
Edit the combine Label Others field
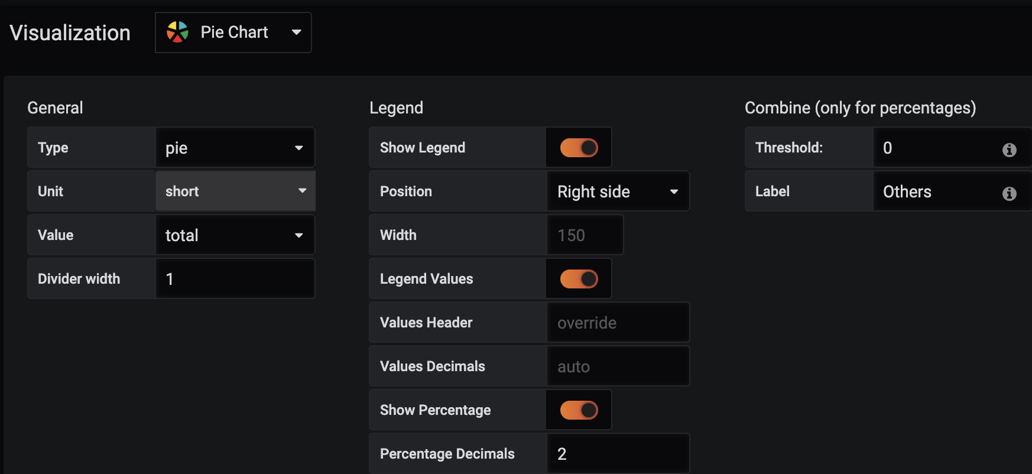click(952, 191)
